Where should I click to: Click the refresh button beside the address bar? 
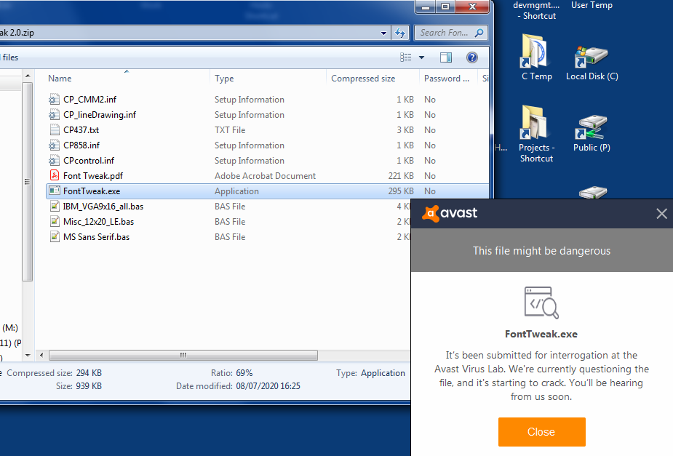point(400,33)
